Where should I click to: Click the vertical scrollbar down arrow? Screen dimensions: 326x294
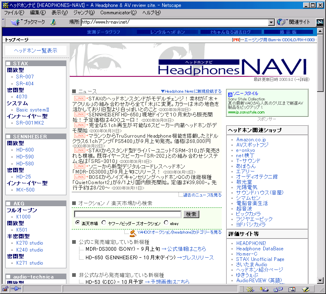click(320, 281)
